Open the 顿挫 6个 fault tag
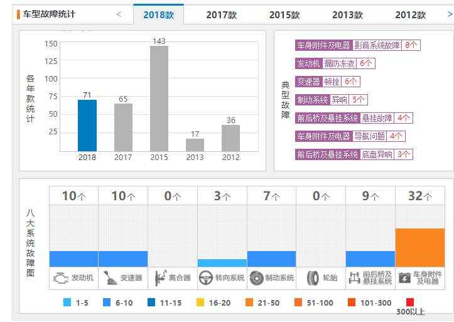The height and width of the screenshot is (322, 454). (x=328, y=82)
